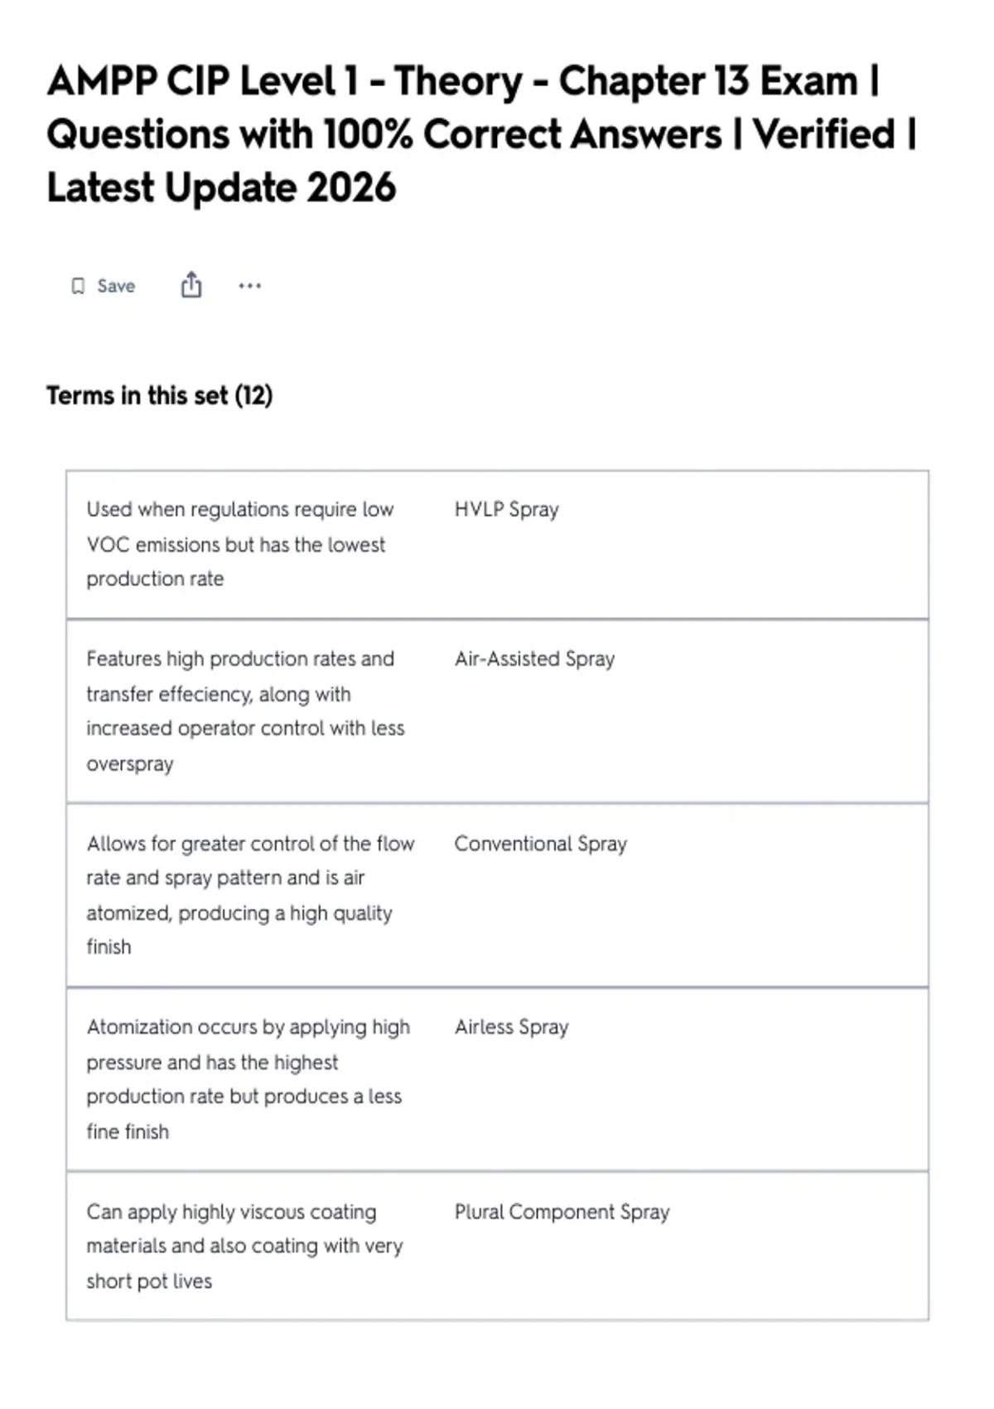The height and width of the screenshot is (1409, 994).
Task: Select the Conventional Spray term
Action: click(540, 844)
